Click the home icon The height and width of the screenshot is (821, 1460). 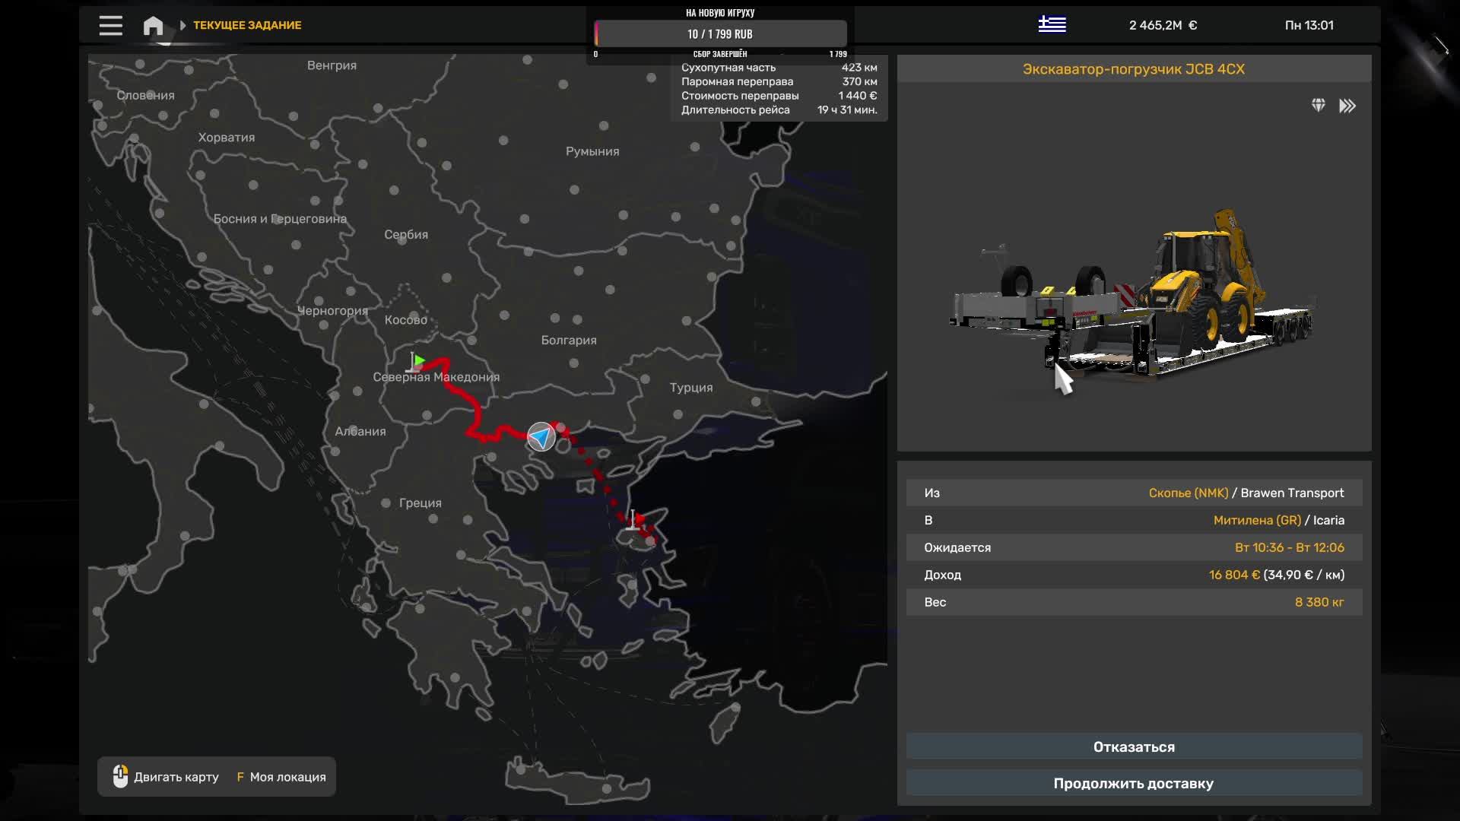[153, 26]
